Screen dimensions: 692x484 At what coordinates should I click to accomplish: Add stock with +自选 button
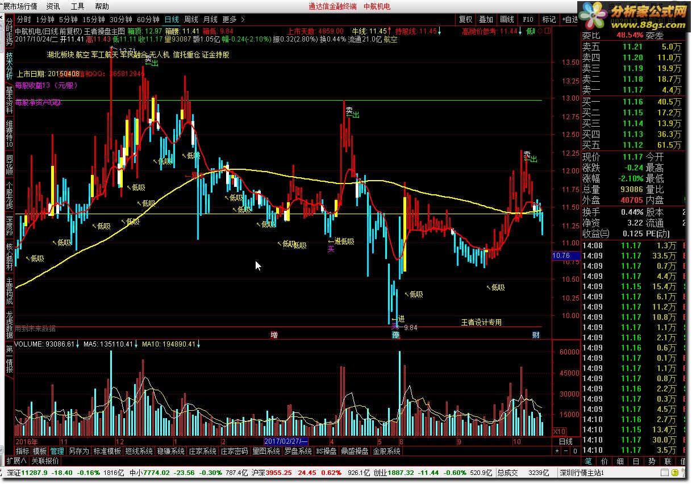570,19
